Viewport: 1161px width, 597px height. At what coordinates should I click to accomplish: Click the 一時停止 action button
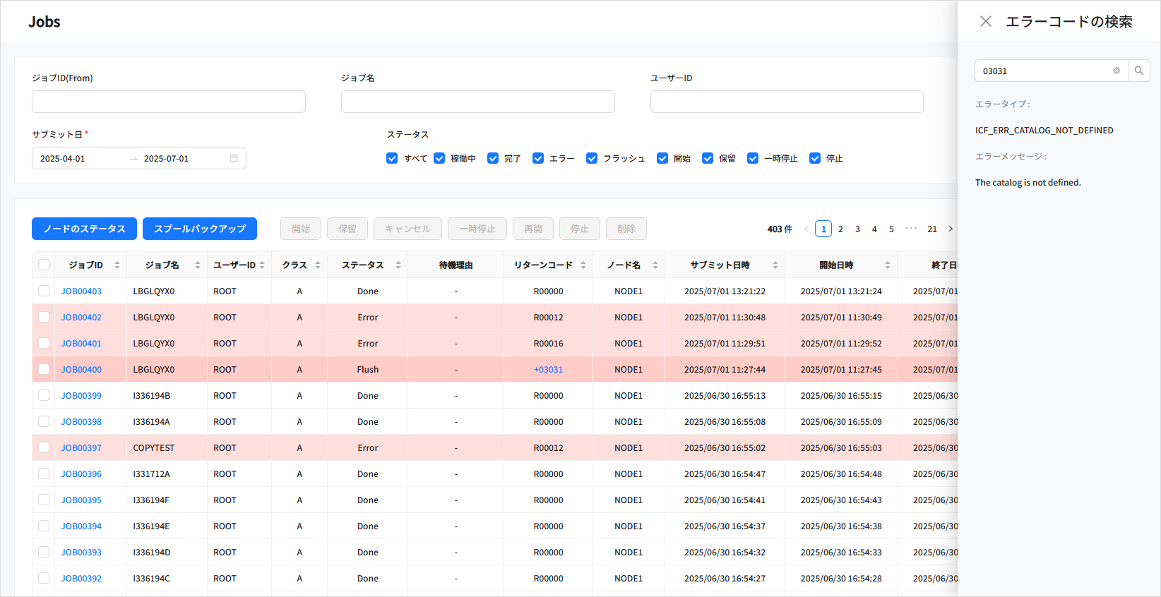[x=477, y=229]
